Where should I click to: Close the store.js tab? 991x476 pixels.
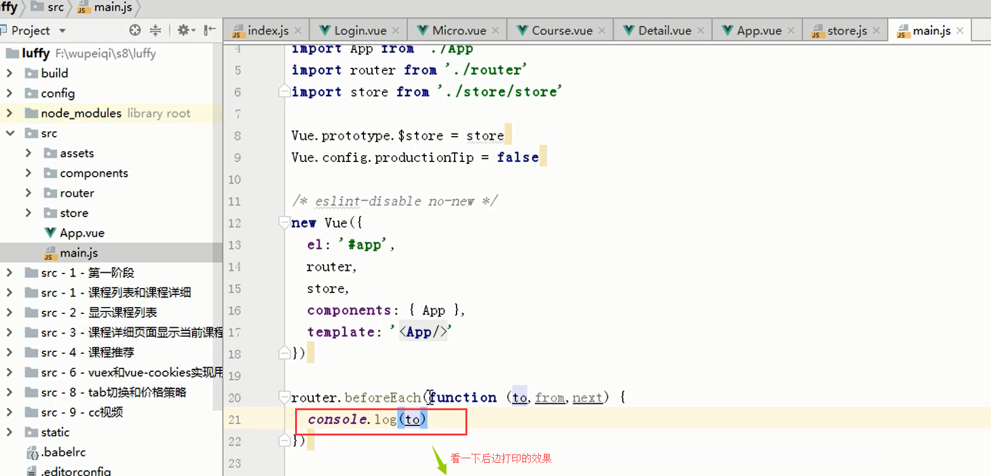(877, 30)
